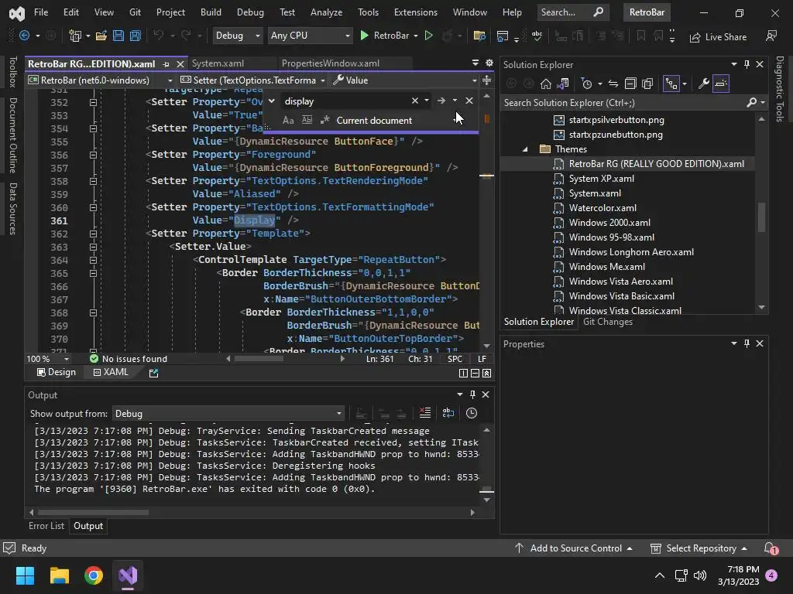This screenshot has width=793, height=594.
Task: Toggle regular expressions in the find box
Action: tap(324, 120)
